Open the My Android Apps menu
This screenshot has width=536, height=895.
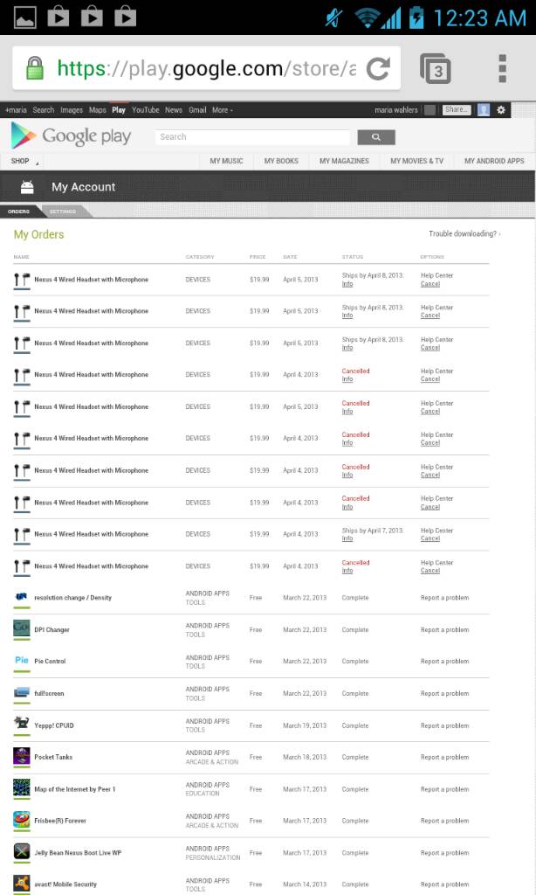point(494,161)
